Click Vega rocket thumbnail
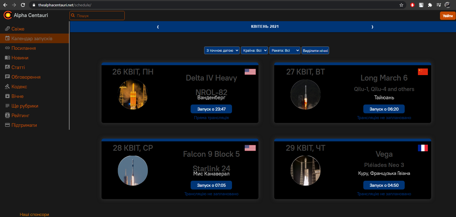 coord(305,171)
